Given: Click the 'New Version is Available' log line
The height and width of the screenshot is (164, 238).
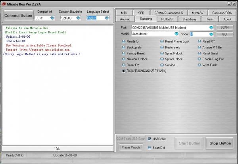Looking at the screenshot, I should pyautogui.click(x=38, y=45).
